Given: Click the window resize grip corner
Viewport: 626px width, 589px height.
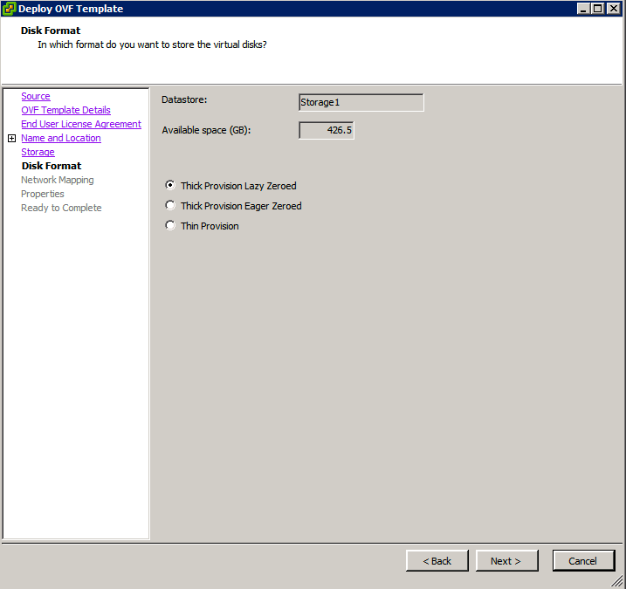Looking at the screenshot, I should pos(618,581).
